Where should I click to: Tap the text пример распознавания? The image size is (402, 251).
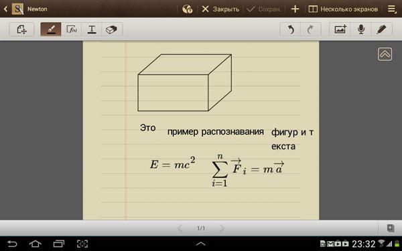pyautogui.click(x=215, y=132)
